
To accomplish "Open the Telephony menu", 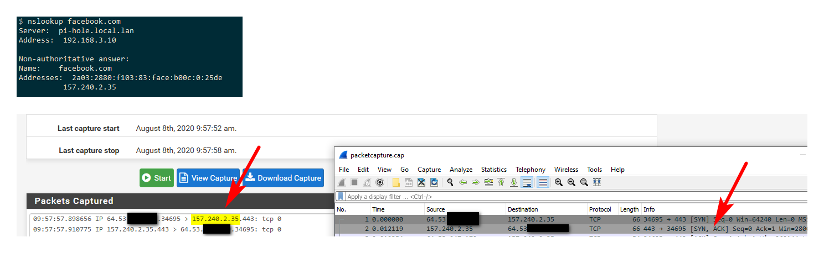I will point(531,170).
